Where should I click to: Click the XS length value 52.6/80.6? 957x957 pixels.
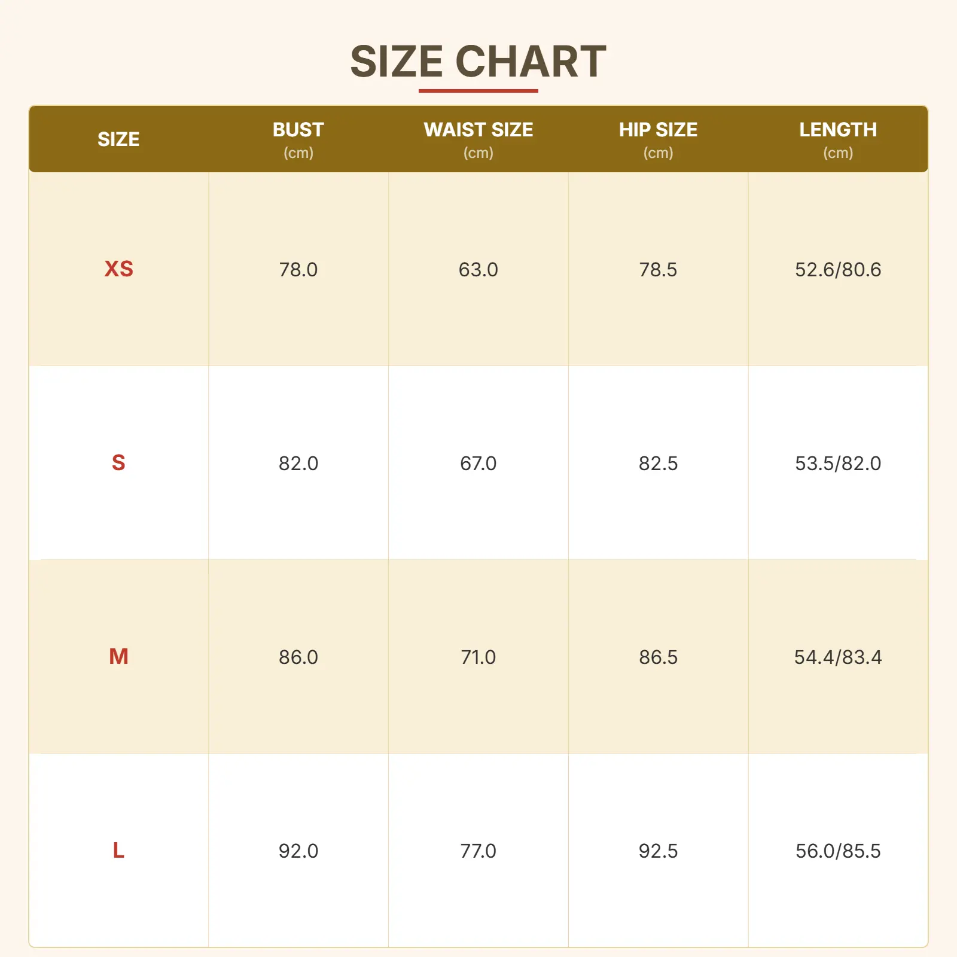pos(838,270)
